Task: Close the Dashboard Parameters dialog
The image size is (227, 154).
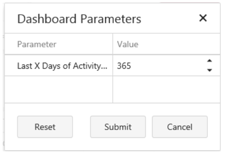Action: tap(203, 18)
